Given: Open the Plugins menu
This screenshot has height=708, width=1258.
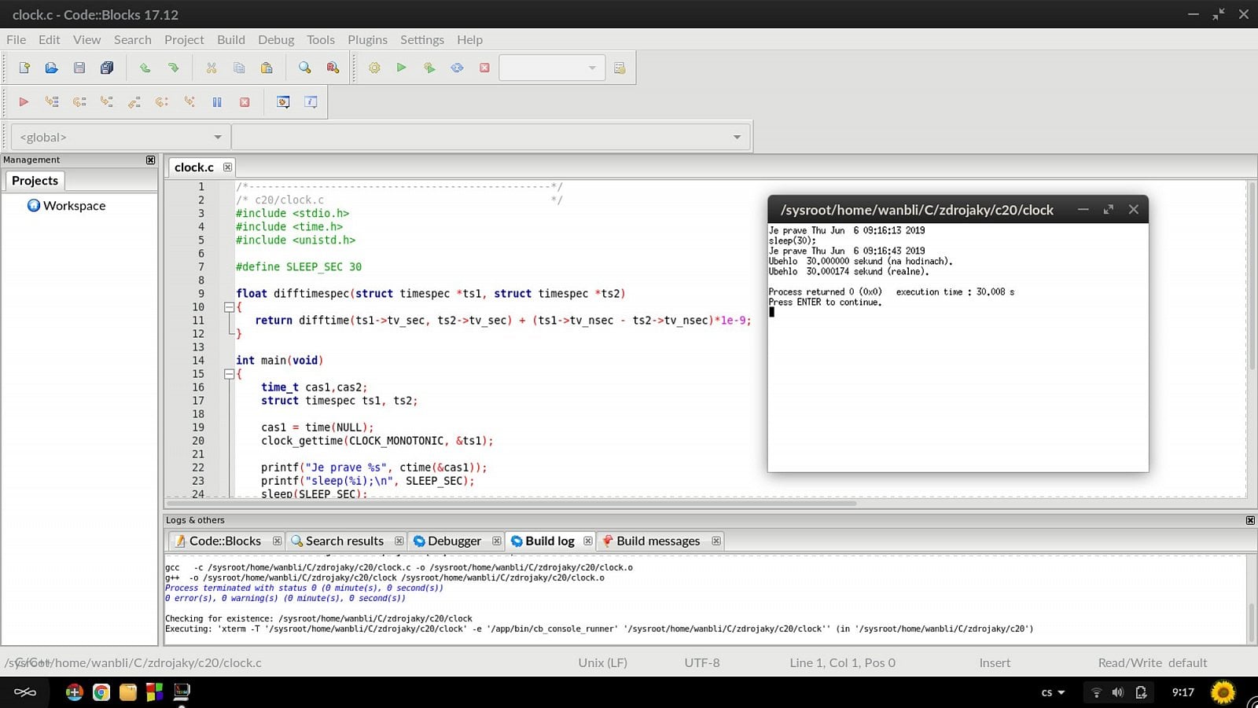Looking at the screenshot, I should click(x=367, y=40).
